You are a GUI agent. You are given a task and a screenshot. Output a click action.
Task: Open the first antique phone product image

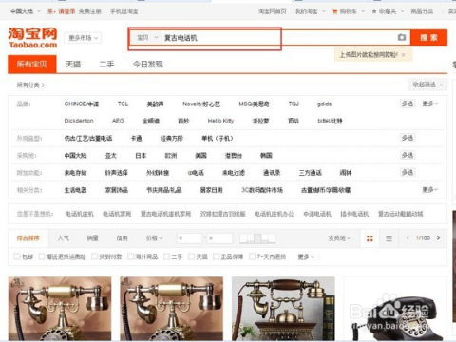point(60,309)
